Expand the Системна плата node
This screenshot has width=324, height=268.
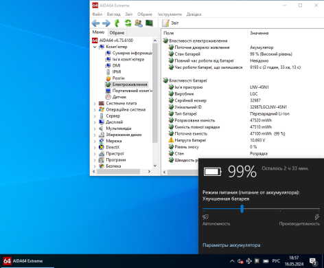point(95,104)
